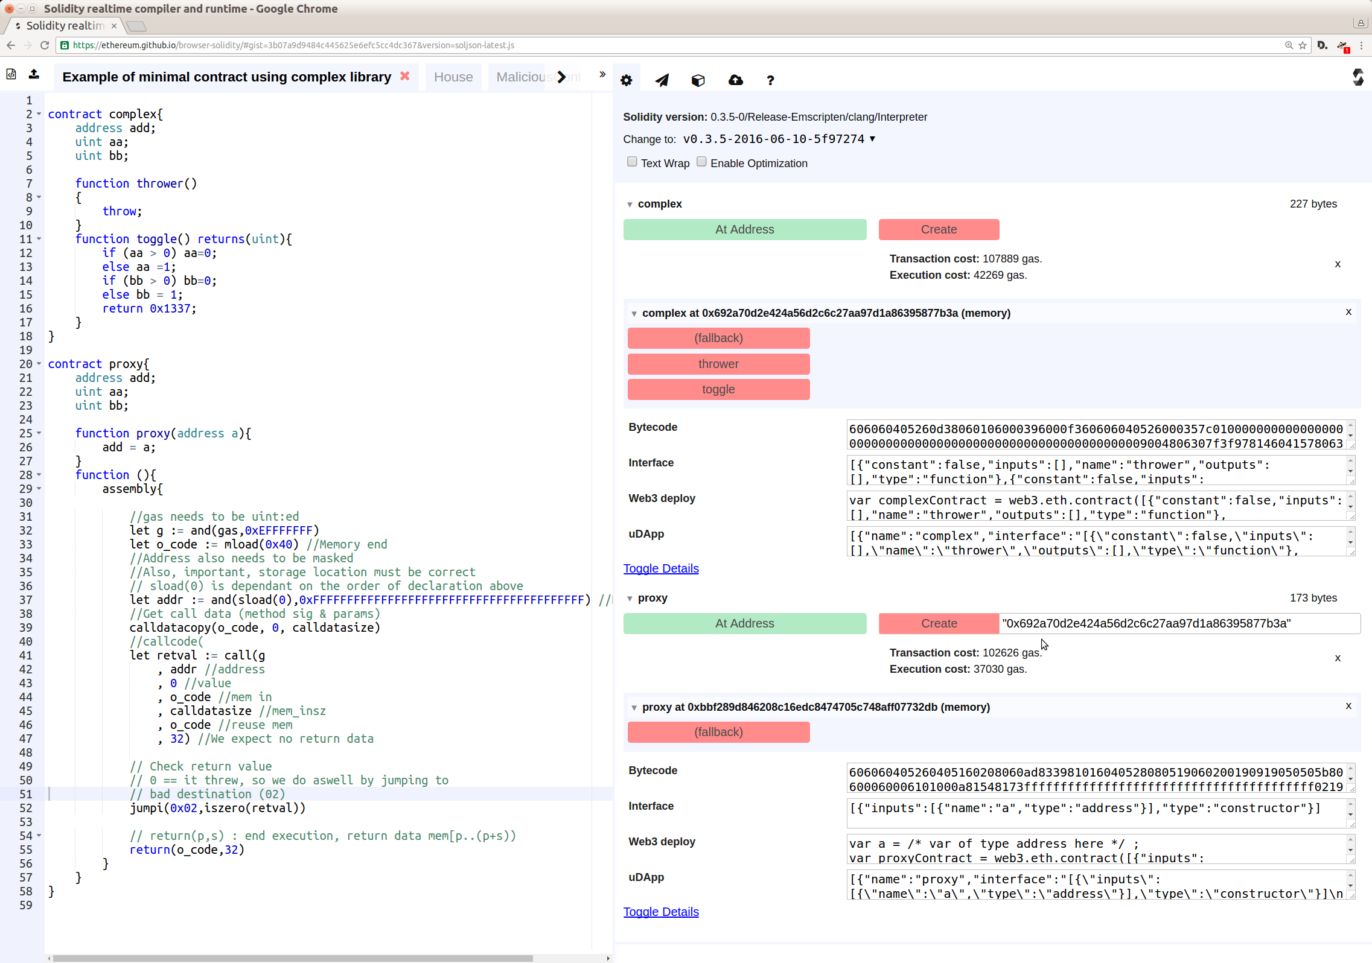1372x963 pixels.
Task: Open the cube debugger panel icon
Action: (698, 80)
